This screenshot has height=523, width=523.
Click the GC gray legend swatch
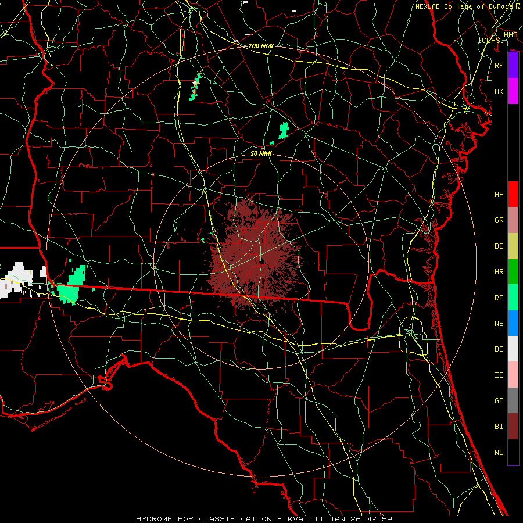513,400
